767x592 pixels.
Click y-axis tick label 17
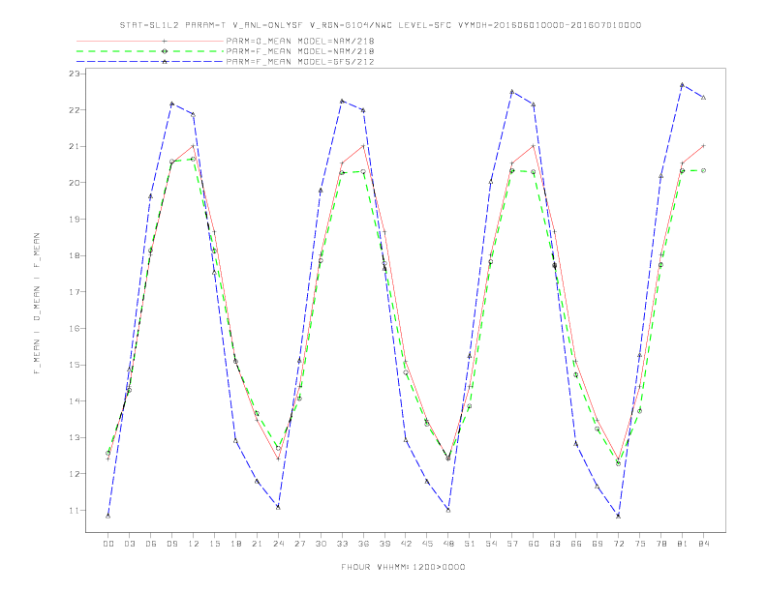click(74, 292)
